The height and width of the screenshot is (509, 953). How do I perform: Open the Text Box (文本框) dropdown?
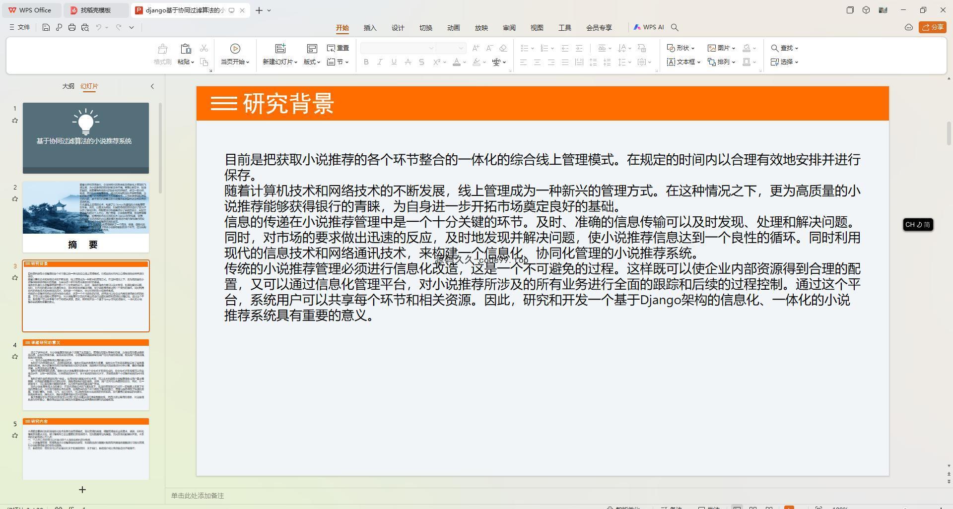[683, 62]
